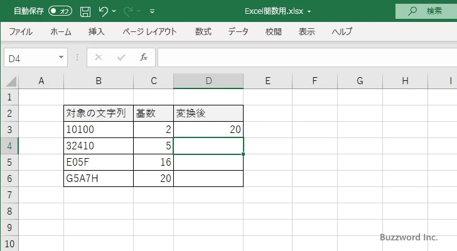Select column H header
Screen dimensions: 457x251
[x=405, y=81]
